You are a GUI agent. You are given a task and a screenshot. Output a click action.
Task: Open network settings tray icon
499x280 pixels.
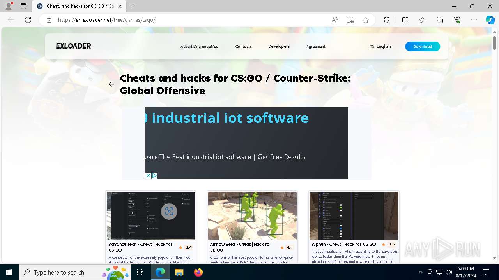439,272
